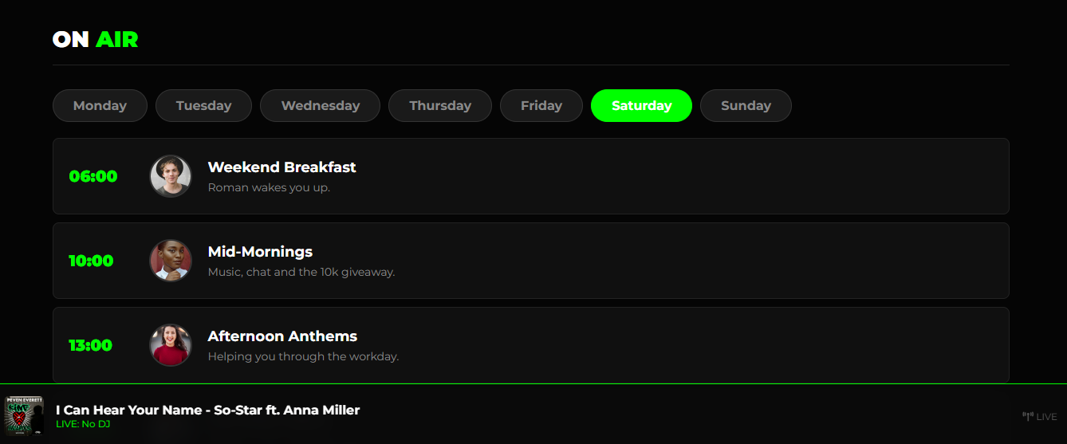Click the "LIVE: No DJ" status text
This screenshot has height=444, width=1067.
click(83, 424)
